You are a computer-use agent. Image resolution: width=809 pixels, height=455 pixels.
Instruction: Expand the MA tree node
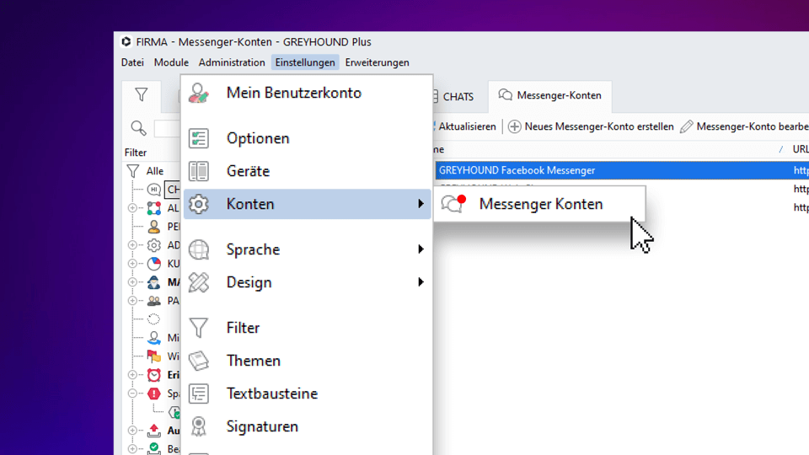(132, 282)
